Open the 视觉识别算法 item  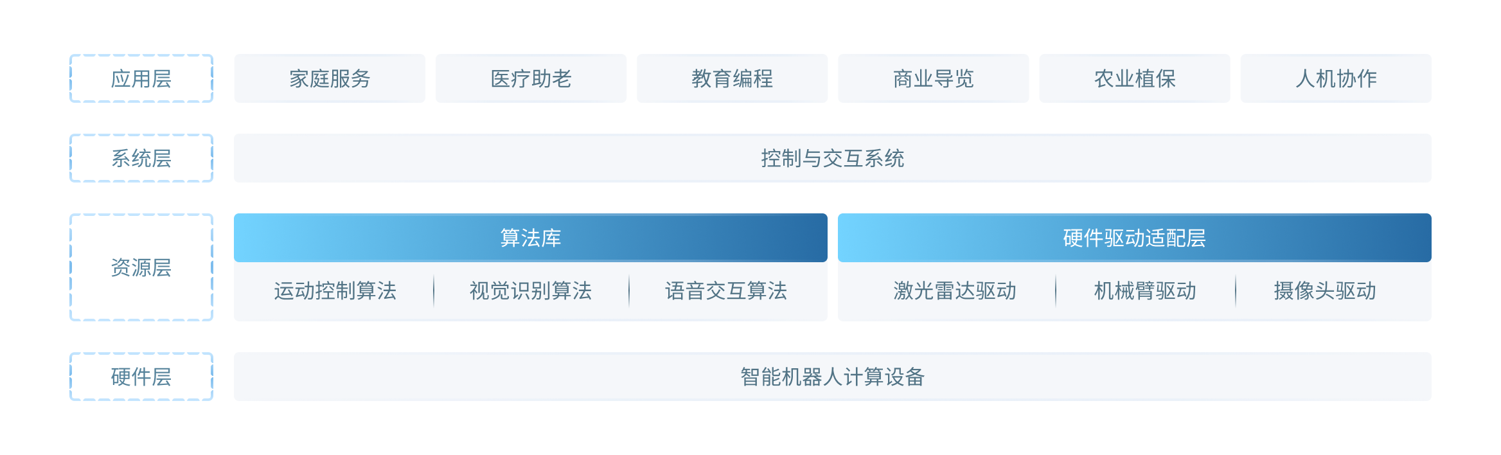531,291
